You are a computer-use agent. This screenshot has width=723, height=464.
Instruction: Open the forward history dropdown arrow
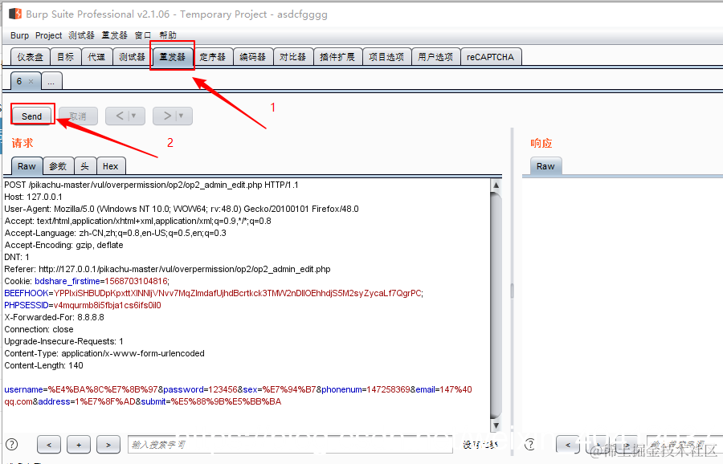coord(182,116)
